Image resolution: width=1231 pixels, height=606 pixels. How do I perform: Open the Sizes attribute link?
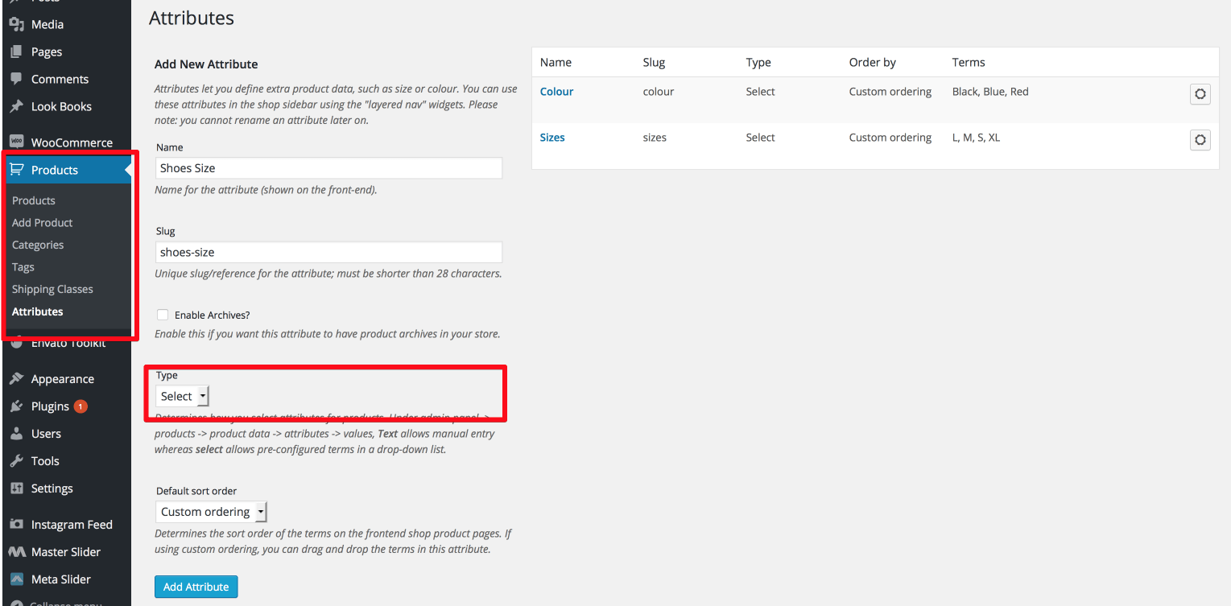tap(552, 137)
